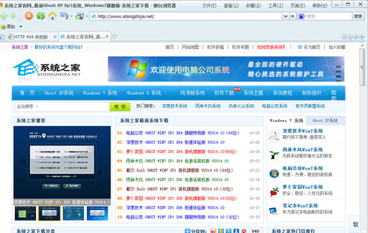
Task: Click the green-check security toolbar icon
Action: [80, 16]
